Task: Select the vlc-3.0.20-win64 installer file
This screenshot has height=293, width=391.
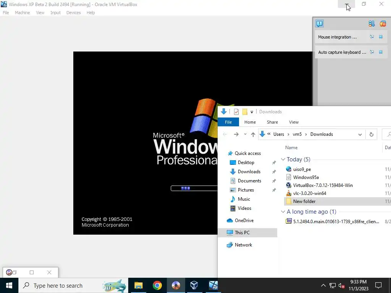Action: coord(309,193)
